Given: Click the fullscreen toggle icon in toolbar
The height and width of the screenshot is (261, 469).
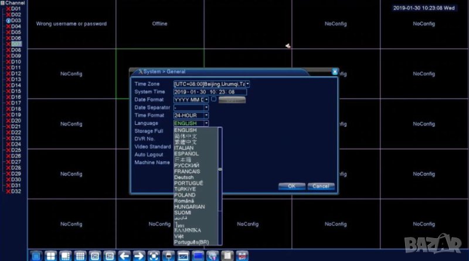Looking at the screenshot, I should click(x=154, y=256).
